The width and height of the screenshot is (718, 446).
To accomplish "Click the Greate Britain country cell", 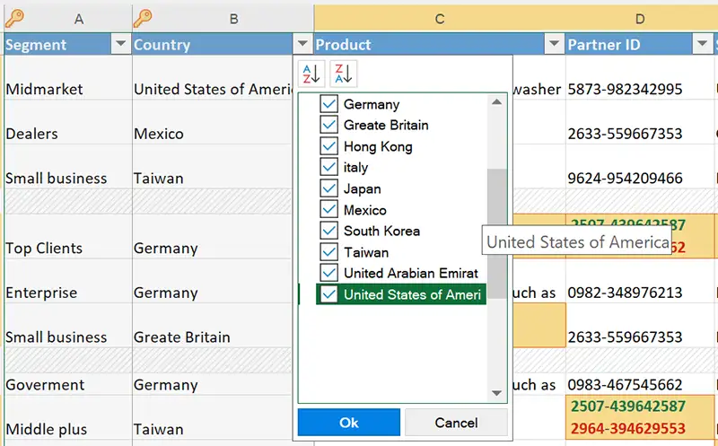I will pyautogui.click(x=212, y=326).
